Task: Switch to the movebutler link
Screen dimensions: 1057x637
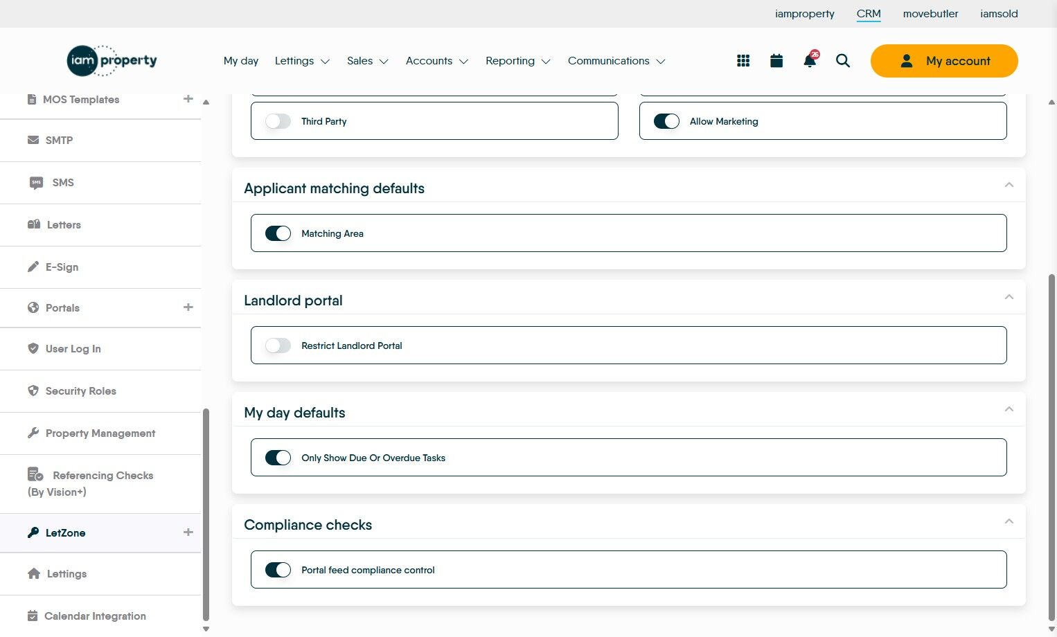Action: tap(930, 14)
